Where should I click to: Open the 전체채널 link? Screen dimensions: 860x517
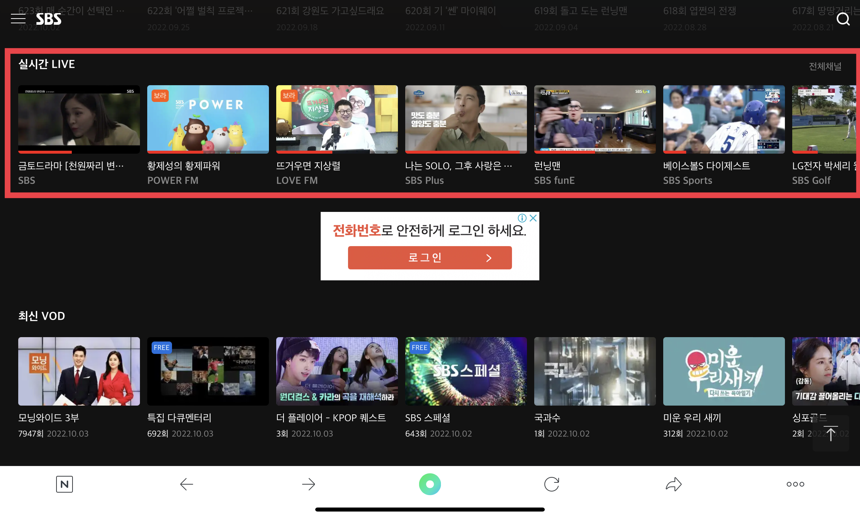pos(825,66)
